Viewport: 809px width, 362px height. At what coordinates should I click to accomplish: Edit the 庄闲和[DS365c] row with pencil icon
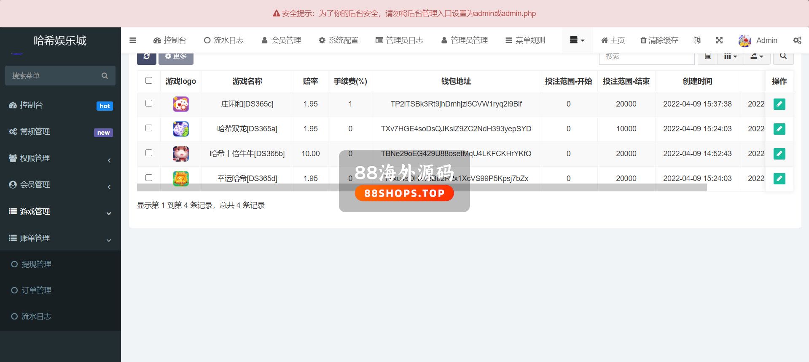[779, 104]
